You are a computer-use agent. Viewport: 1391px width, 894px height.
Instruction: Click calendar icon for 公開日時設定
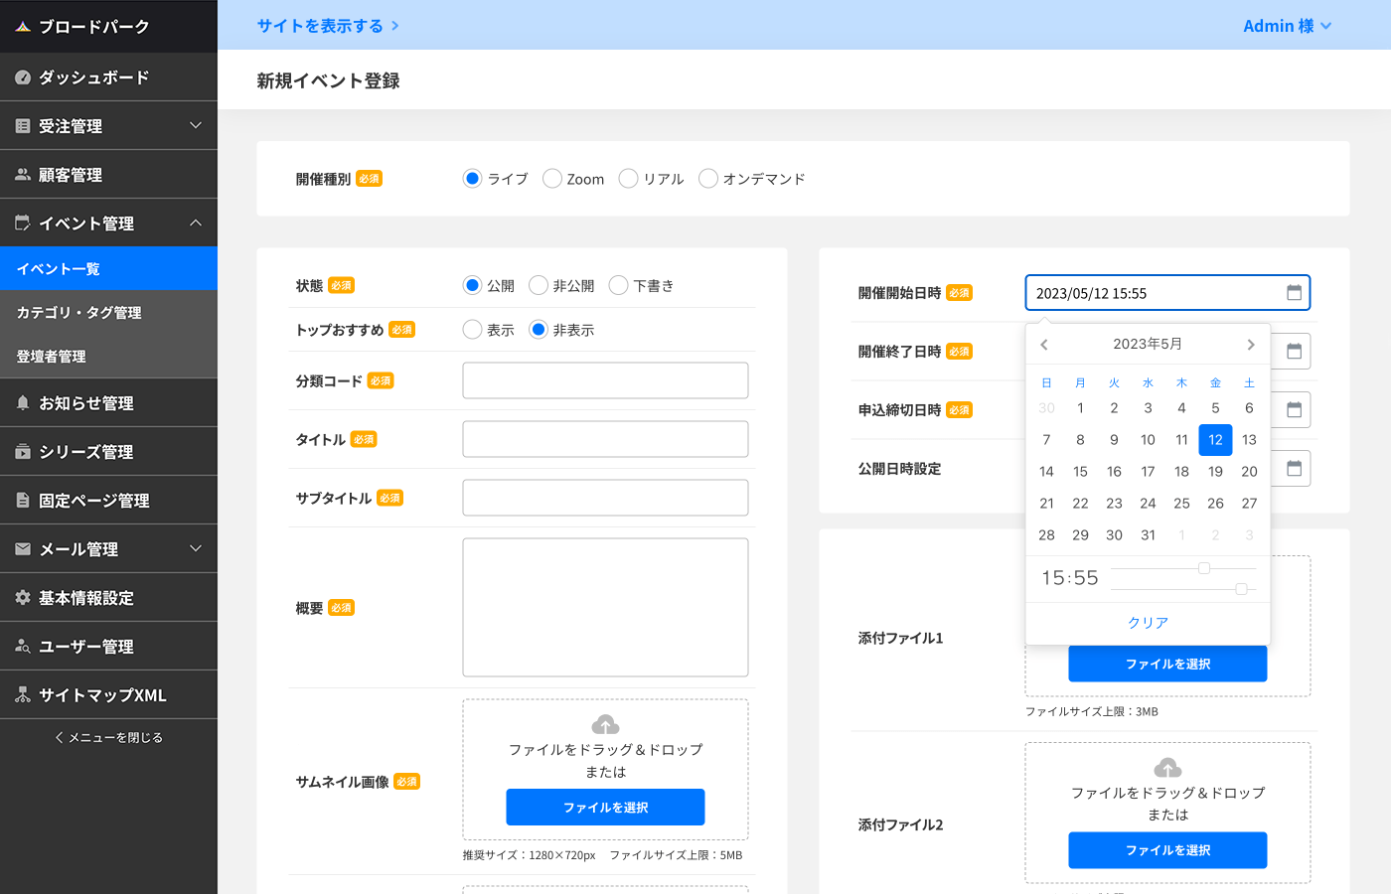click(1294, 469)
